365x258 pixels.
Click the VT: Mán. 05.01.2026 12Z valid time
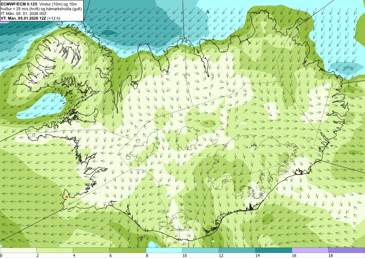(23, 18)
